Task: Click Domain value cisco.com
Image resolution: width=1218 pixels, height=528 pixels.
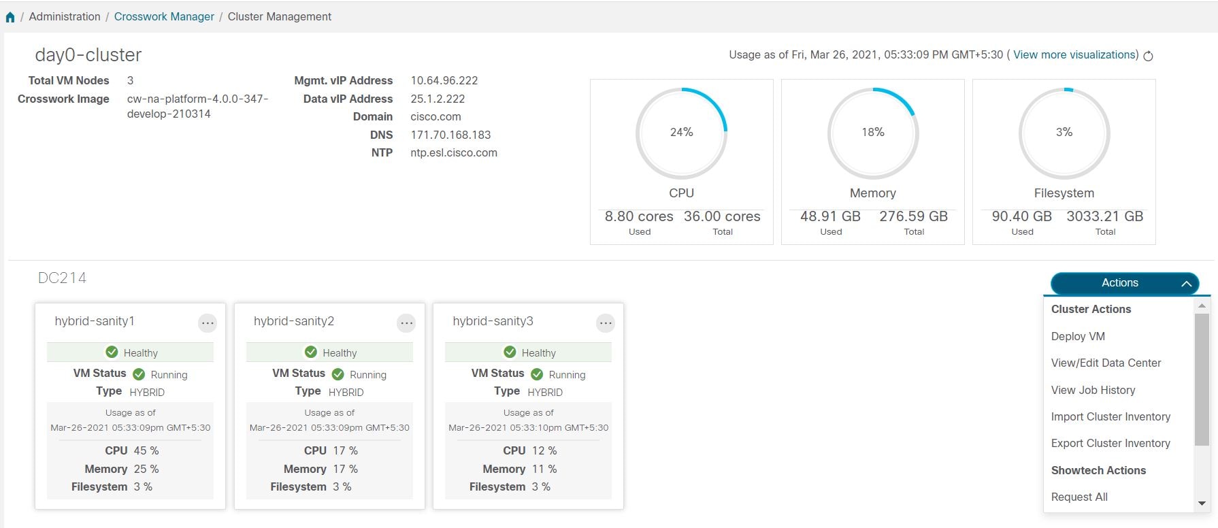Action: pos(435,116)
